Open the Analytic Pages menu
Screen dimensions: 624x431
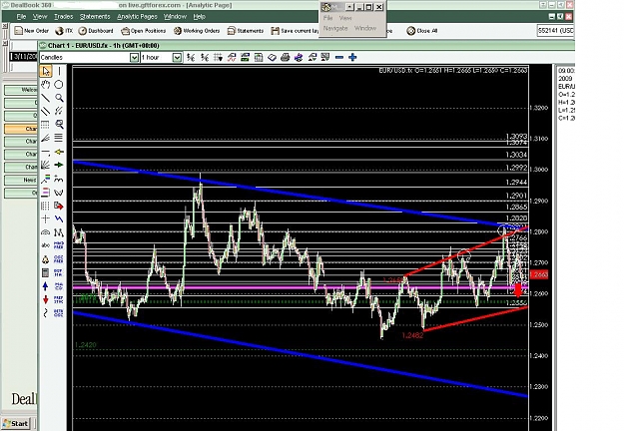tap(138, 17)
